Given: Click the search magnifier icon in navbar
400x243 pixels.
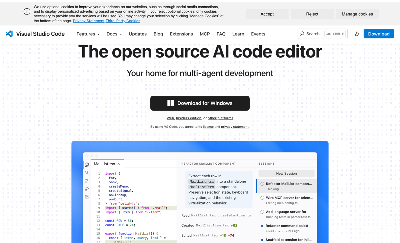Looking at the screenshot, I should pyautogui.click(x=302, y=34).
